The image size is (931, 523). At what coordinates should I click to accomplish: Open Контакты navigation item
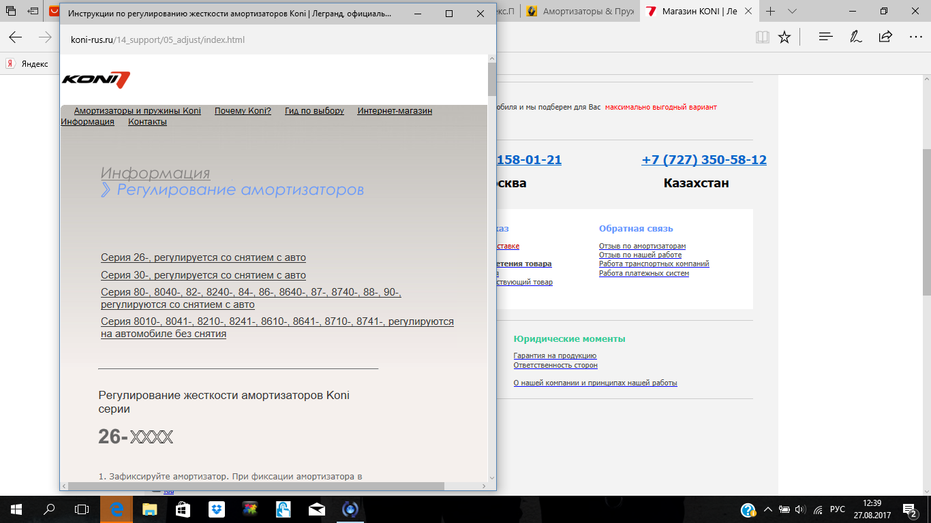pos(147,122)
